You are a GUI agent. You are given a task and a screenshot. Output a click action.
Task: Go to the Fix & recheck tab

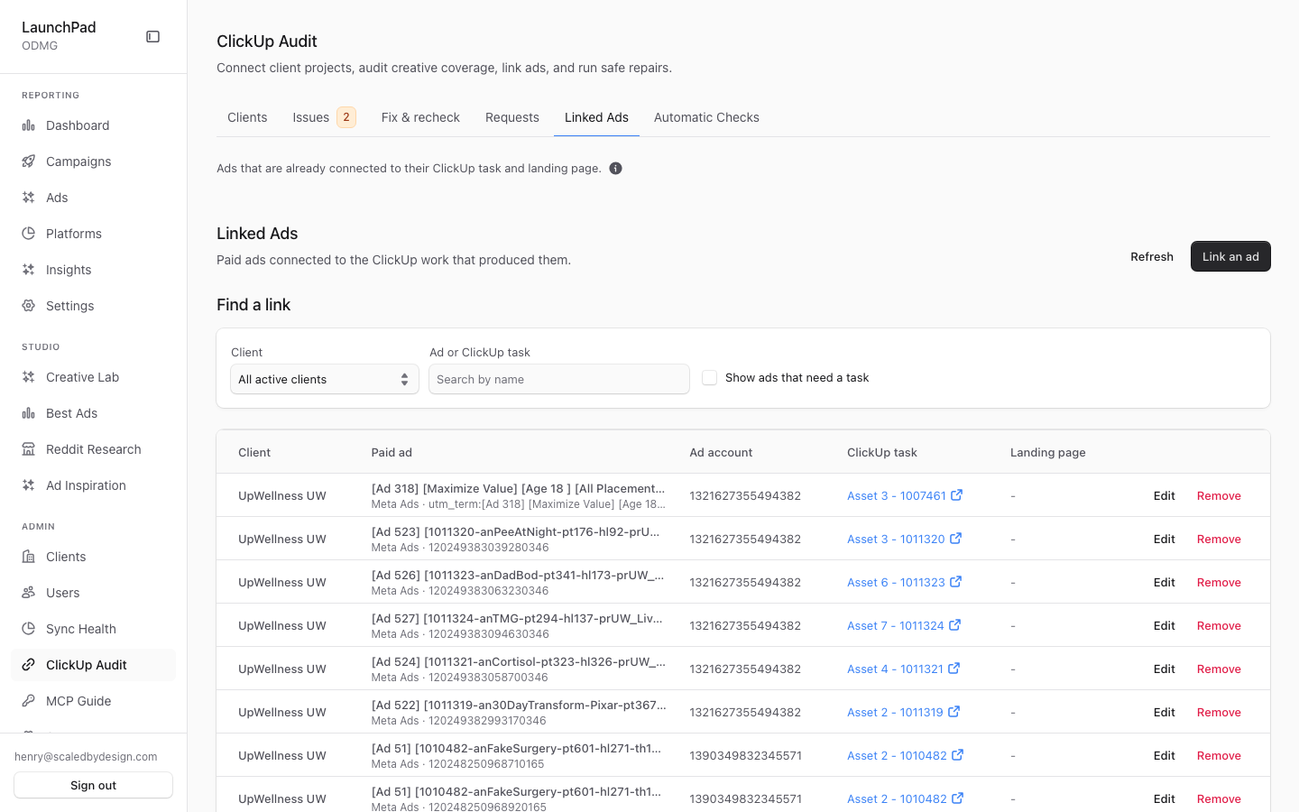tap(420, 117)
